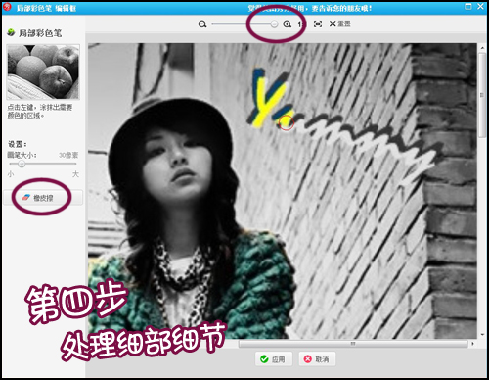Click the Apply (应用) button

click(273, 359)
